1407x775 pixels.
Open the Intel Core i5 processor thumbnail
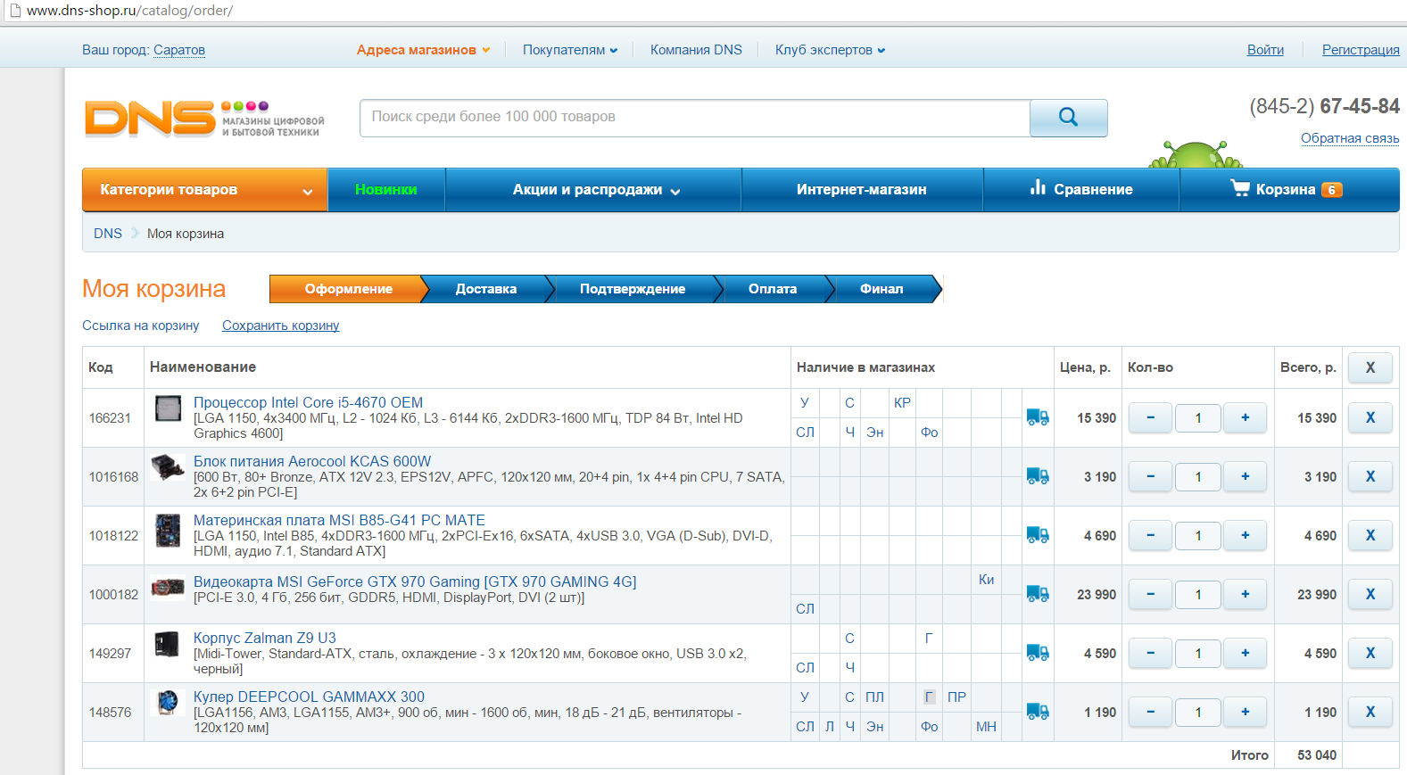tap(168, 408)
